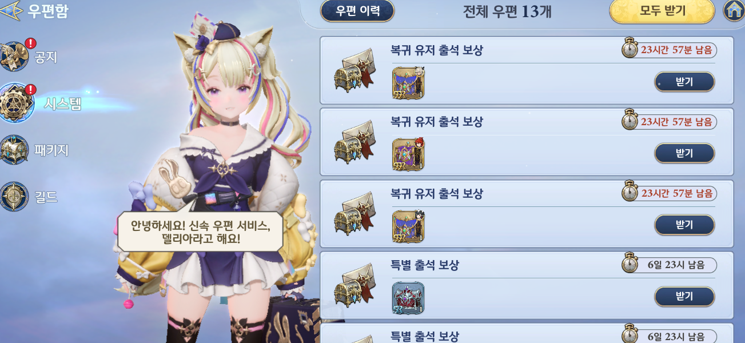Viewport: 745px width, 343px height.
Task: Click the red-haired character reward item in second mail
Action: (x=408, y=154)
